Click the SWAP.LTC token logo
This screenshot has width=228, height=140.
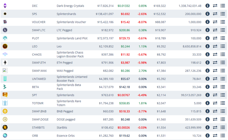(x=5, y=30)
